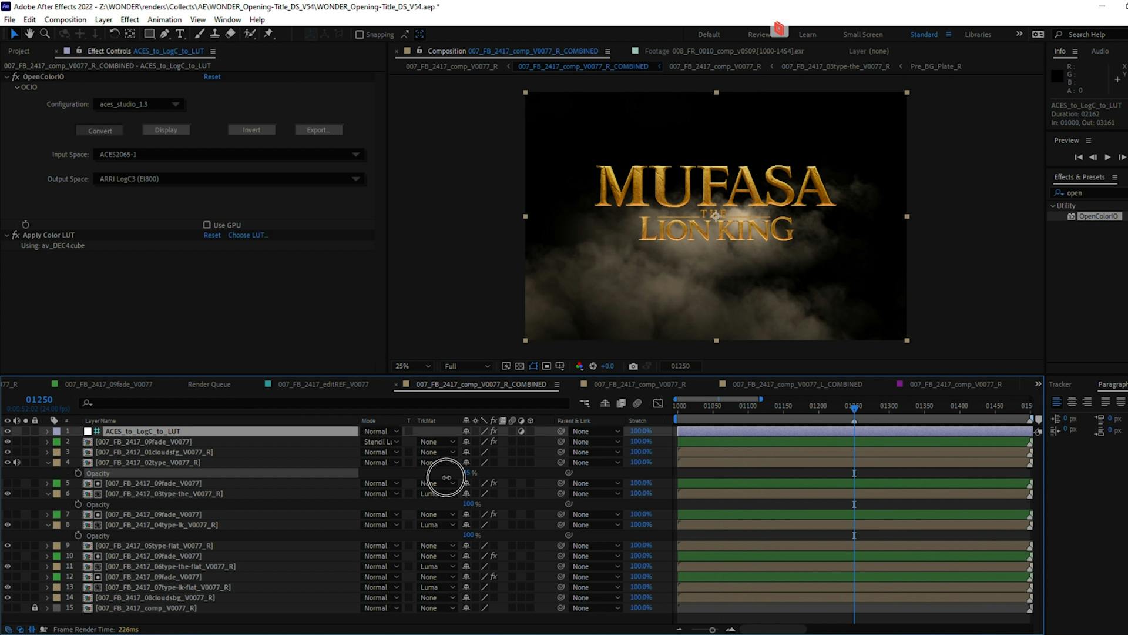The image size is (1128, 635).
Task: Toggle visibility of layer 8 04type-lk
Action: [7, 525]
